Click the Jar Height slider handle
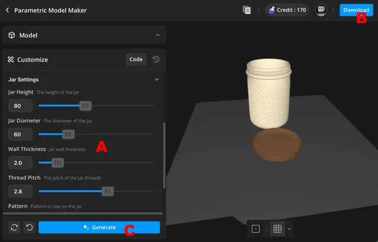Screen dimensions: 378x242 pos(86,106)
